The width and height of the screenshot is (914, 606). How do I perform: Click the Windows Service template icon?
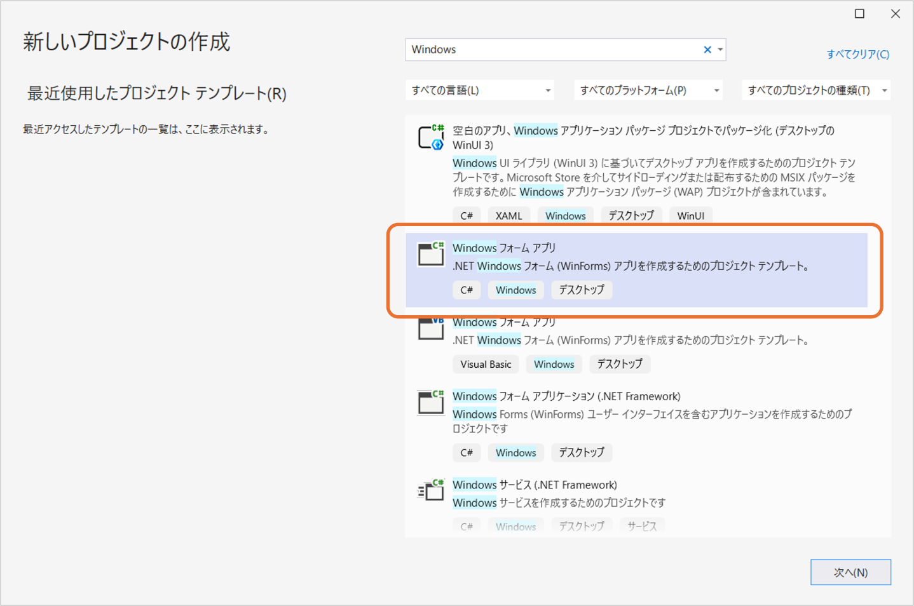coord(430,490)
